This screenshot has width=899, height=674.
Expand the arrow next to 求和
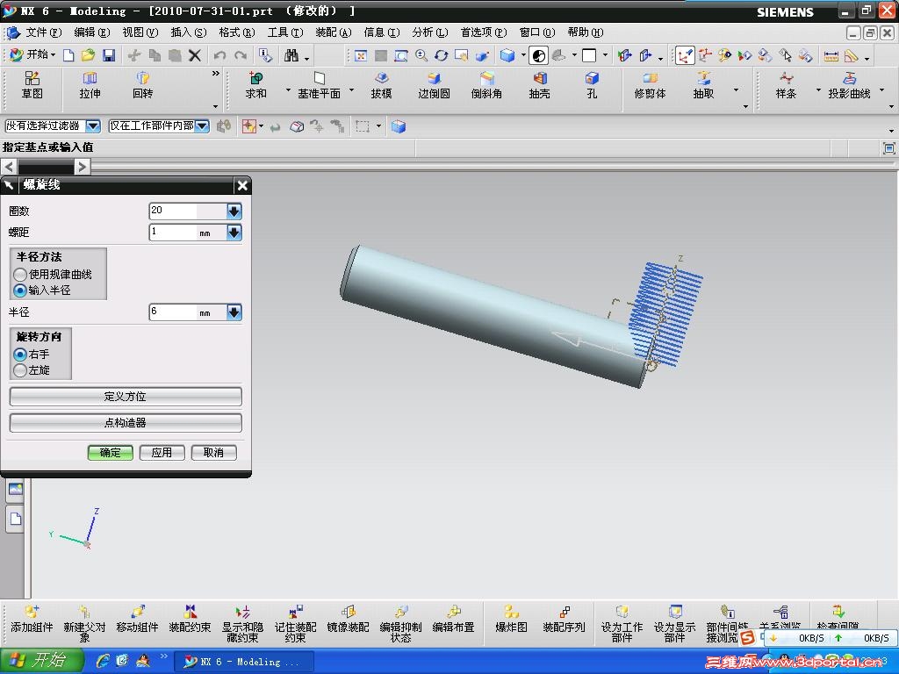(x=288, y=90)
